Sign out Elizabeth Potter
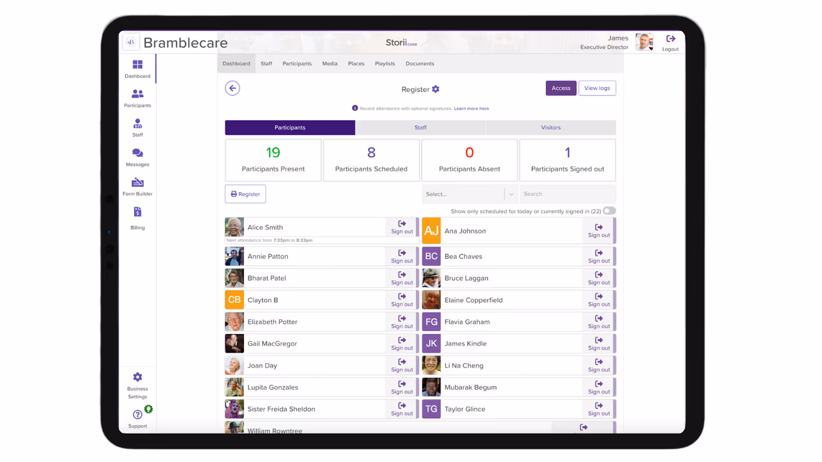The image size is (822, 462). [x=402, y=322]
